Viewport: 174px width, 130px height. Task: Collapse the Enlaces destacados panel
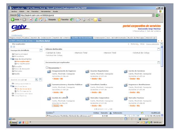pyautogui.click(x=159, y=49)
